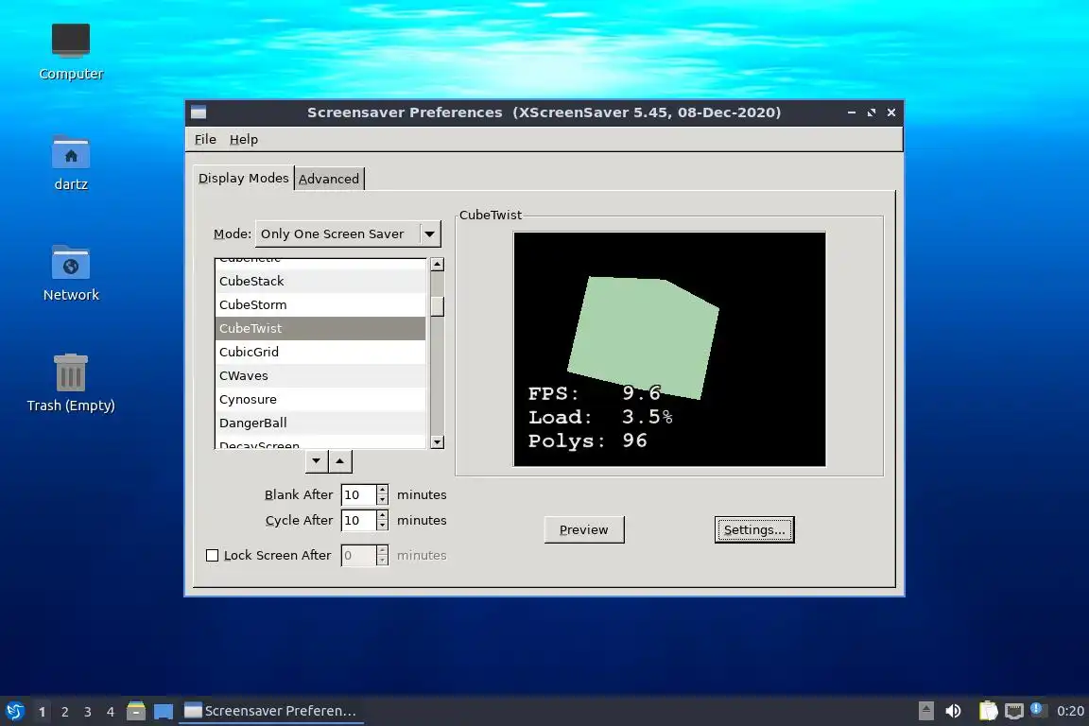Switch to workspace 3
This screenshot has height=726, width=1089.
[88, 712]
